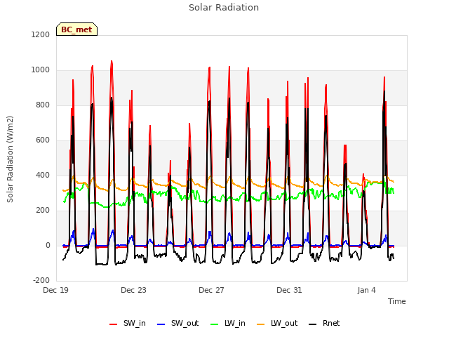
Task: Click the 800 y-axis tick label
Action: (43, 105)
